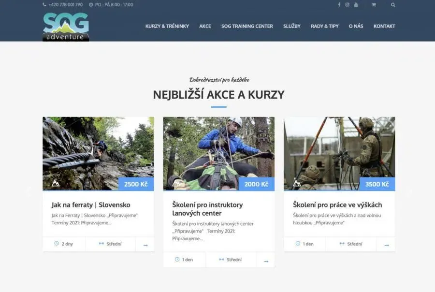View the shopping cart
435x292 pixels.
374,5
